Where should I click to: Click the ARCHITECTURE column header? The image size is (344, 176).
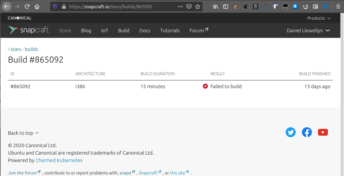pyautogui.click(x=91, y=74)
